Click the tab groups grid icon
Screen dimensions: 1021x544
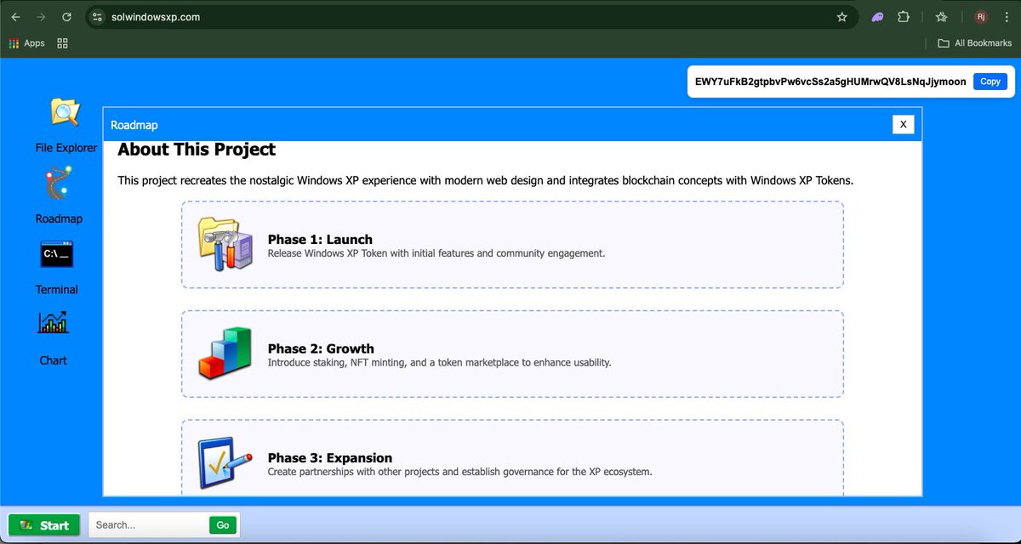62,43
